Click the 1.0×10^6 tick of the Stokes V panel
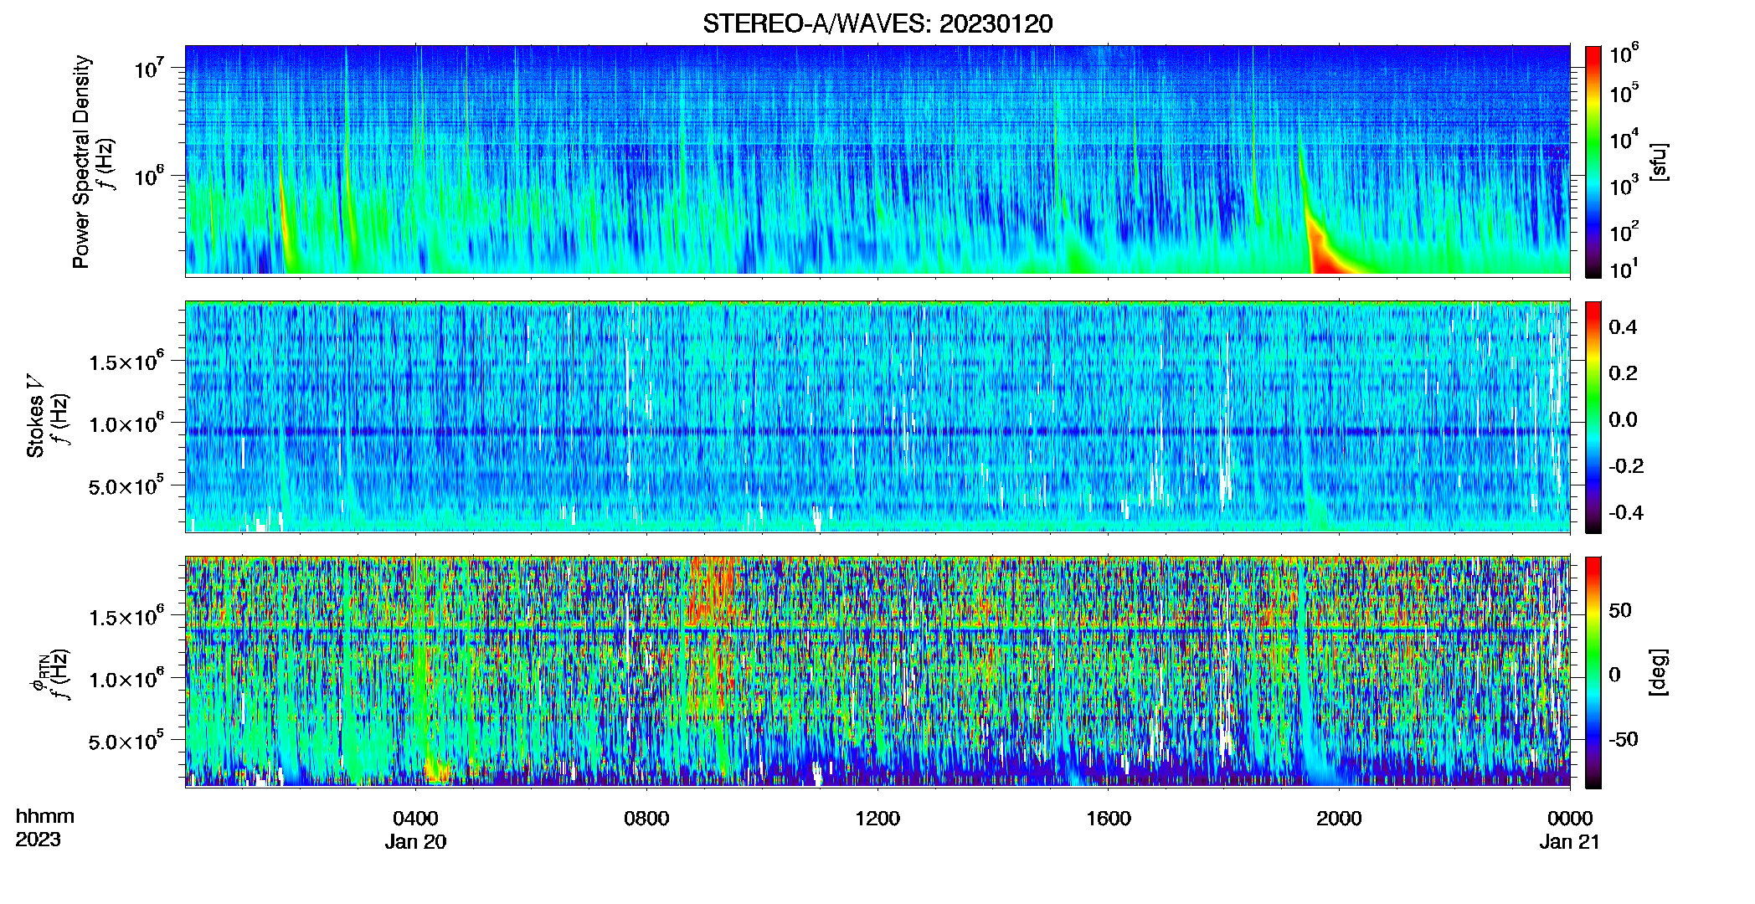 click(x=126, y=423)
